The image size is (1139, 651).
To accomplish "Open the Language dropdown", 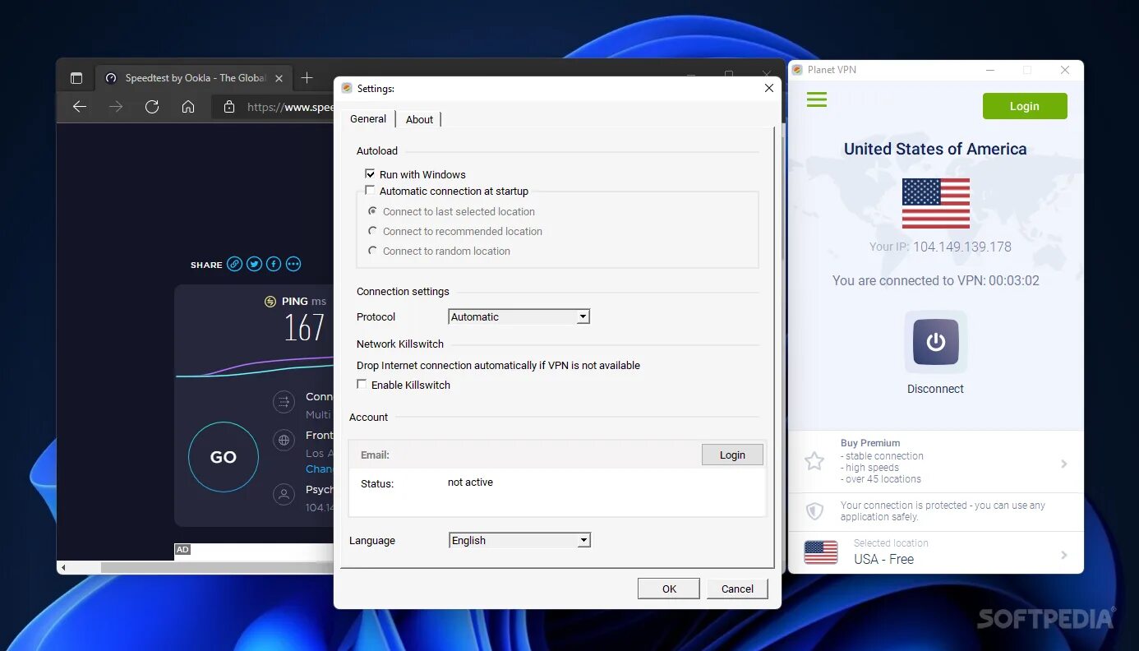I will click(x=520, y=540).
